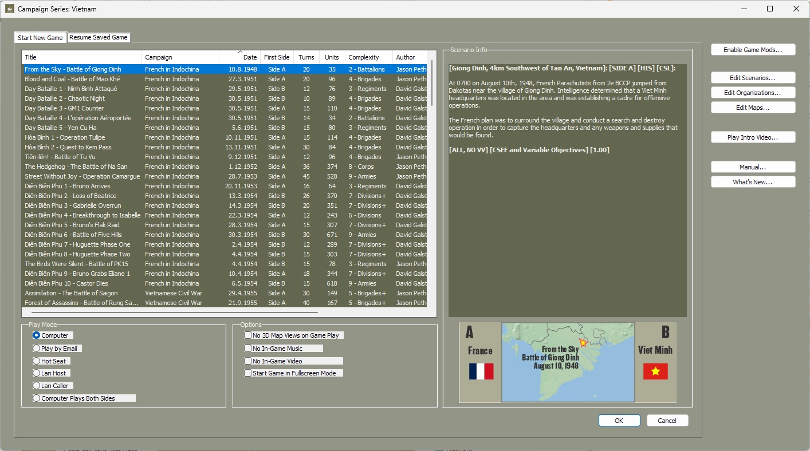Image resolution: width=810 pixels, height=451 pixels.
Task: Select 'Diên Biên Phu 8 - Huguette Phase Two'
Action: coord(225,254)
